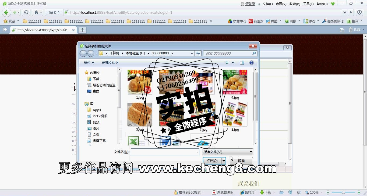Click the file dialog help icon
This screenshot has width=367, height=196.
tap(252, 63)
